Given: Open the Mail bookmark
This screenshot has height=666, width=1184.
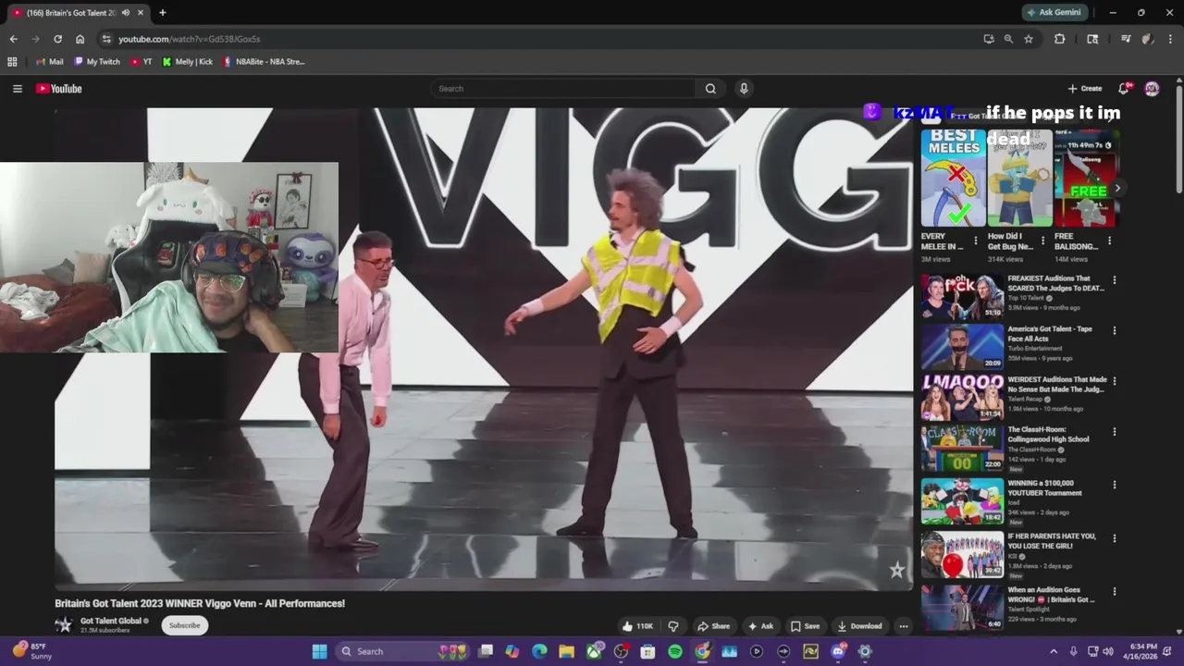Looking at the screenshot, I should point(49,62).
